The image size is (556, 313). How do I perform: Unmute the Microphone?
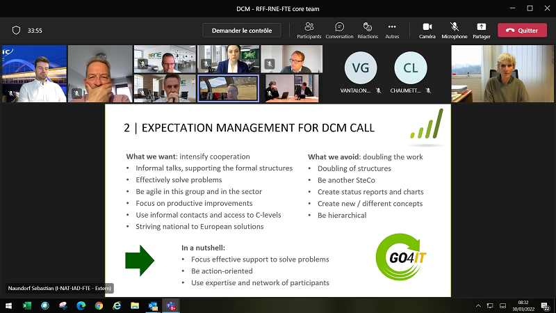454,30
